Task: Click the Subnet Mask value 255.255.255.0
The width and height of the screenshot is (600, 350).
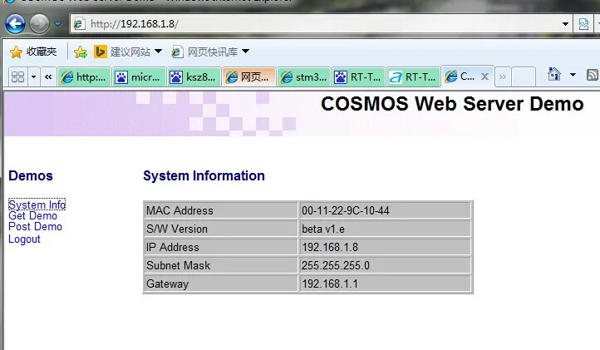Action: click(x=336, y=265)
